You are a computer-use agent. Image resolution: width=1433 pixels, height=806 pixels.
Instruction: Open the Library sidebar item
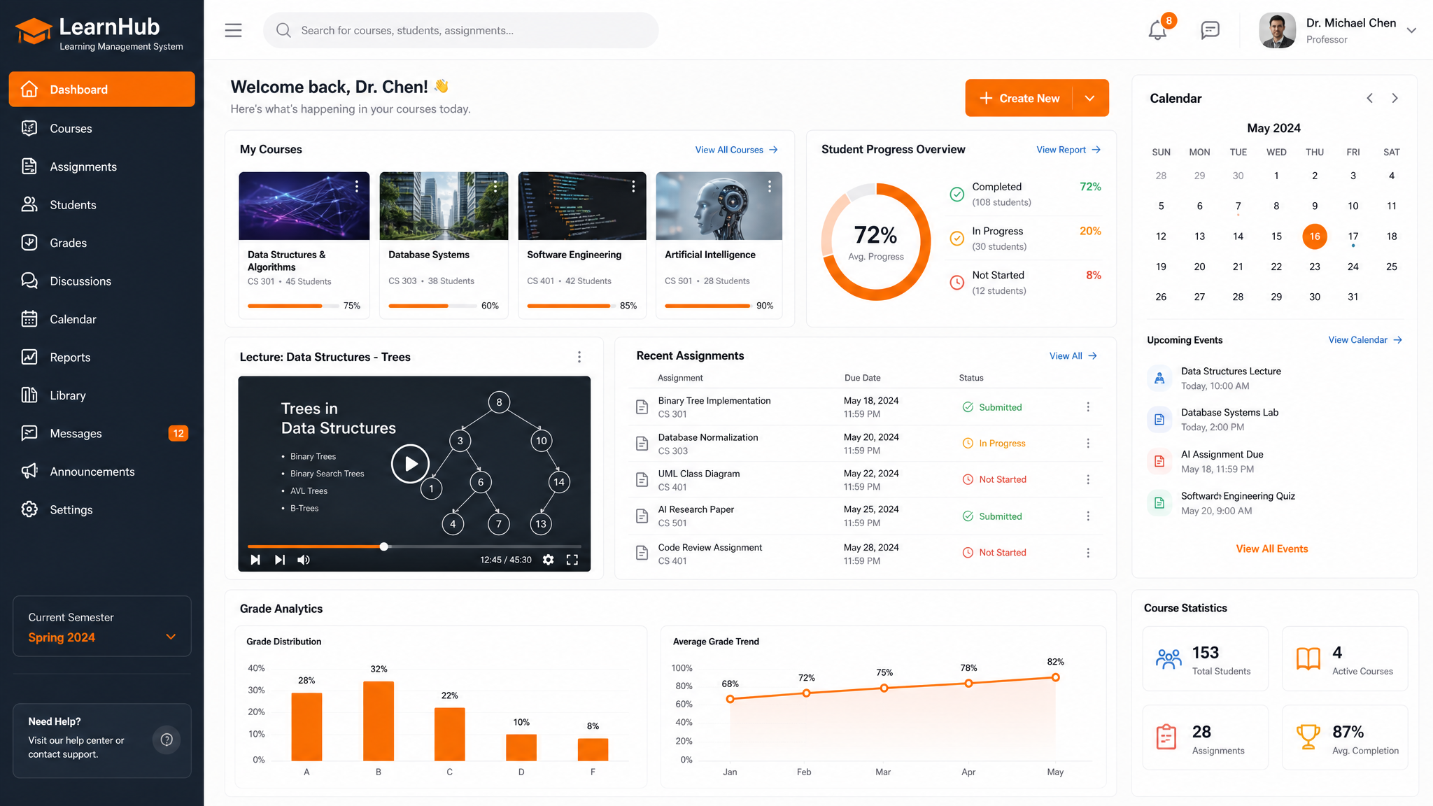coord(102,395)
